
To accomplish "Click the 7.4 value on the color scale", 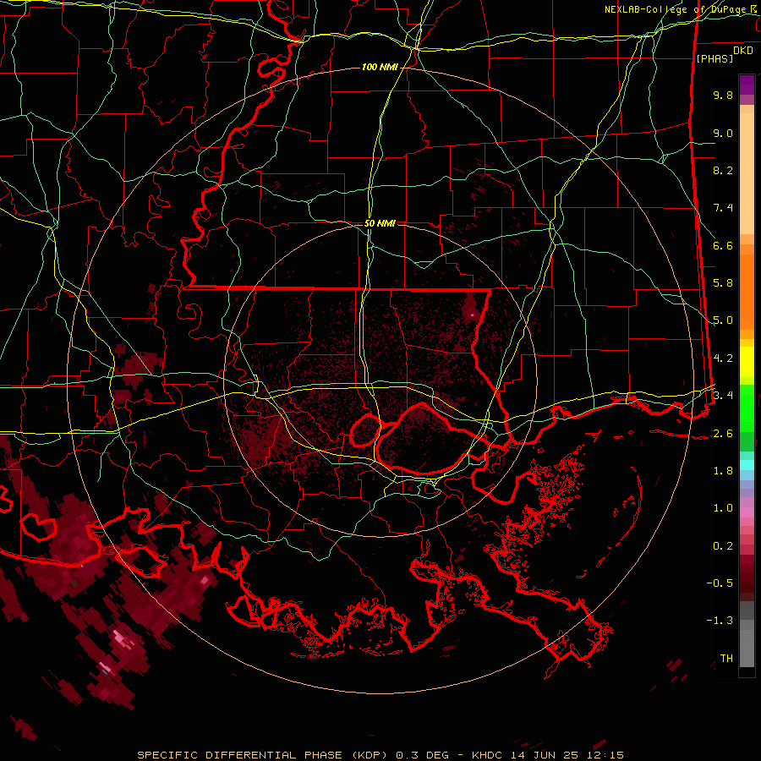I will click(x=723, y=208).
